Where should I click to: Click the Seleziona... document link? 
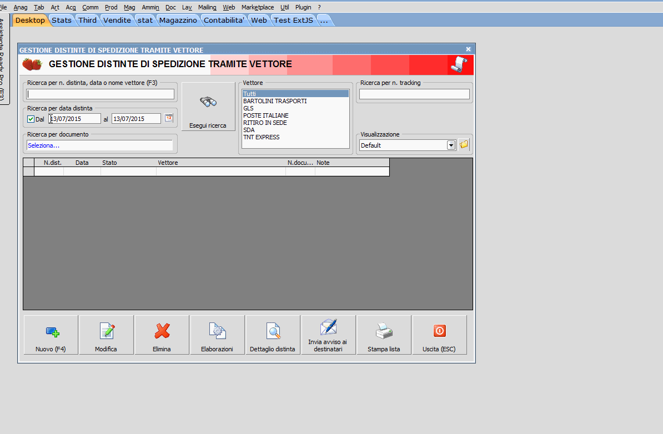click(x=43, y=145)
